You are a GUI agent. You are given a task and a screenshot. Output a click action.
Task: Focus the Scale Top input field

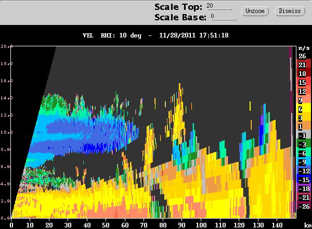(219, 6)
